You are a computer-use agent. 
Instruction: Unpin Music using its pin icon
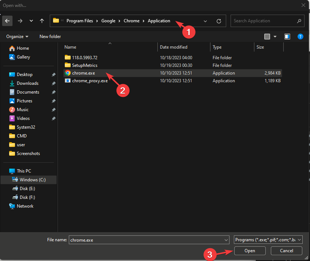click(x=53, y=110)
